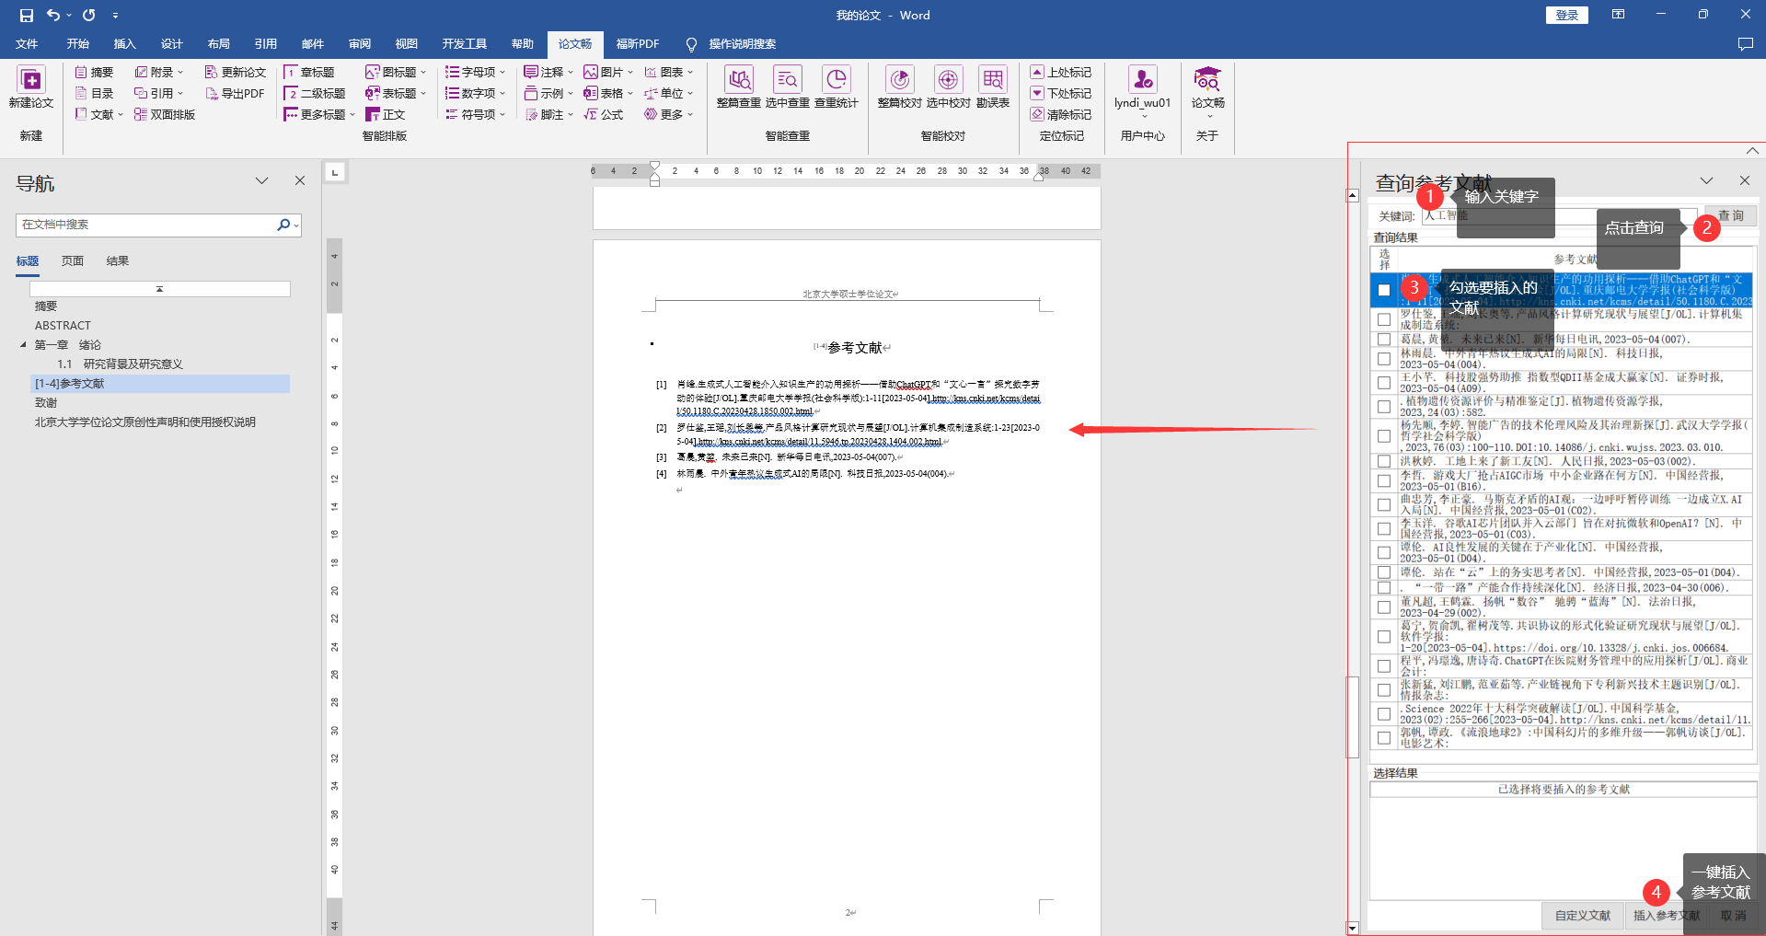Click the 查询 search button
This screenshot has height=936, width=1766.
click(x=1731, y=215)
